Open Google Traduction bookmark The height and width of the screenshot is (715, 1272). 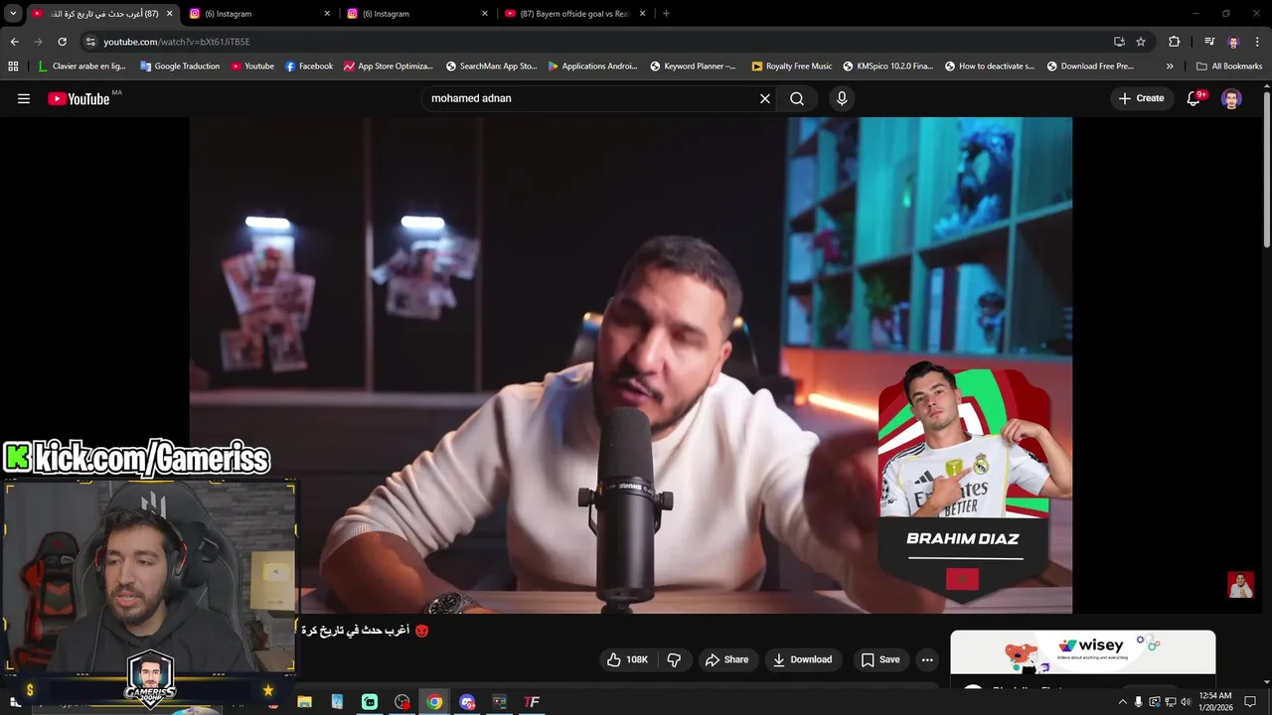click(180, 67)
